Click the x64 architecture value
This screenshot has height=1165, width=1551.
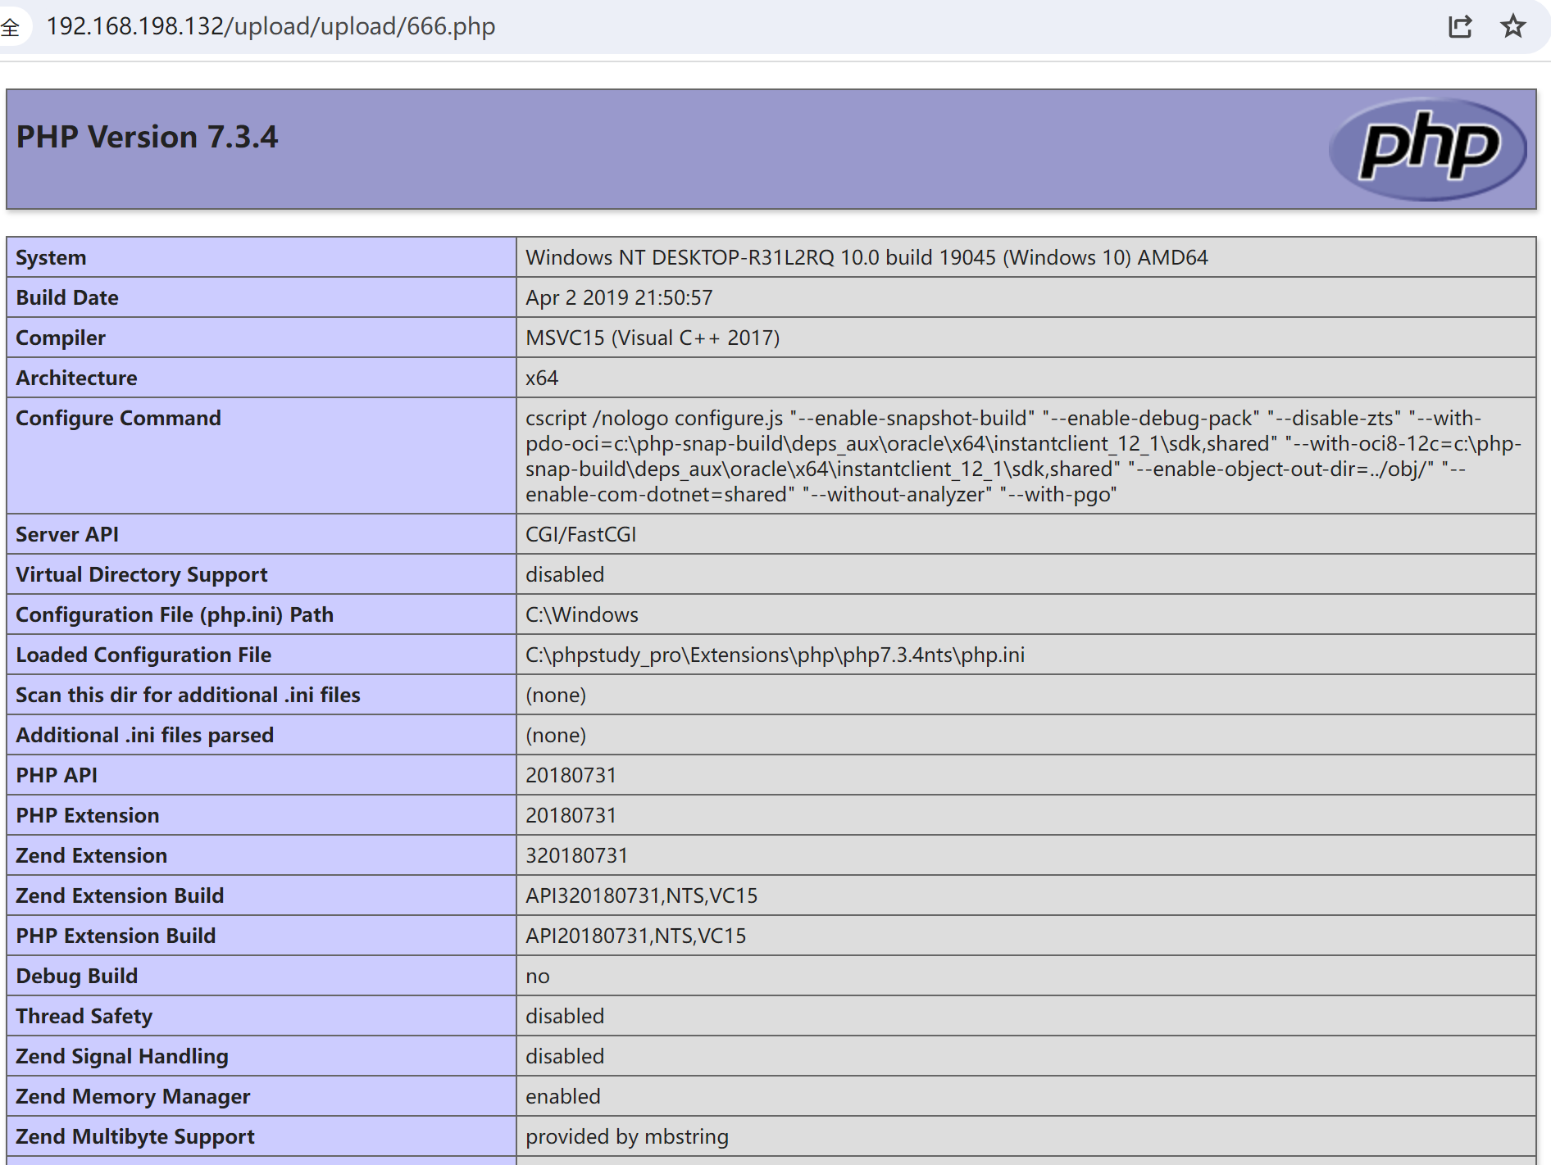pos(542,378)
